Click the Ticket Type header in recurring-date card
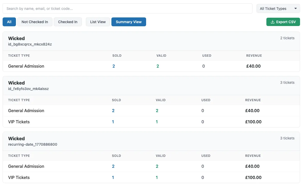 click(x=19, y=156)
